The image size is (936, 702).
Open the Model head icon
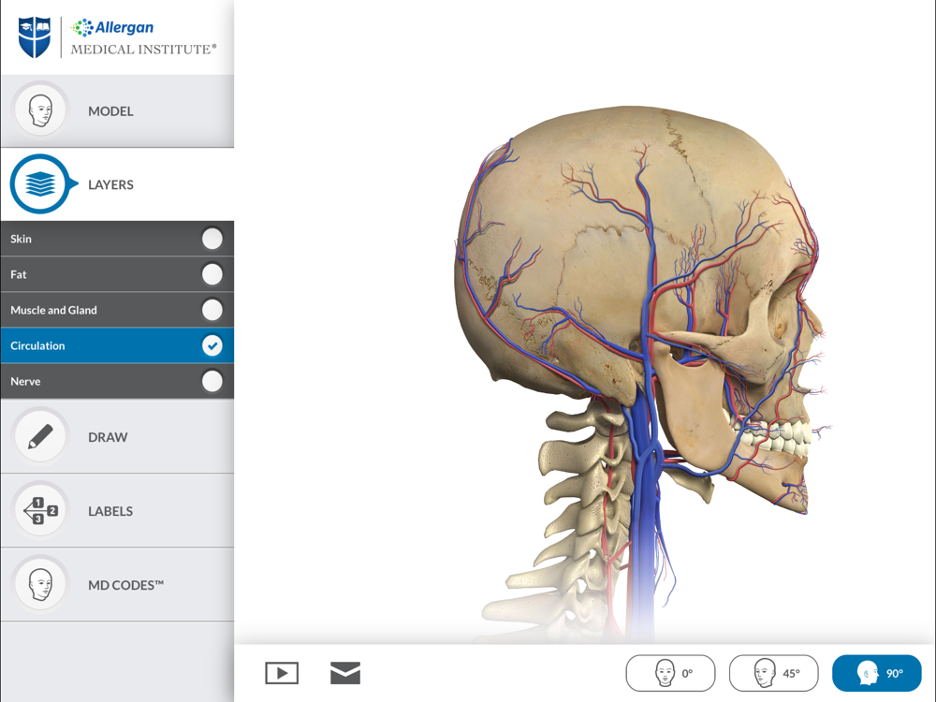point(40,111)
